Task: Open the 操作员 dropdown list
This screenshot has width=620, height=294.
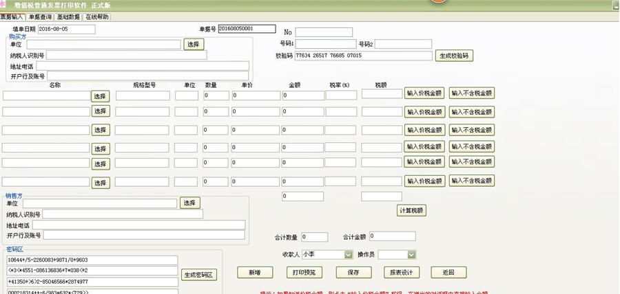Action: [x=412, y=254]
